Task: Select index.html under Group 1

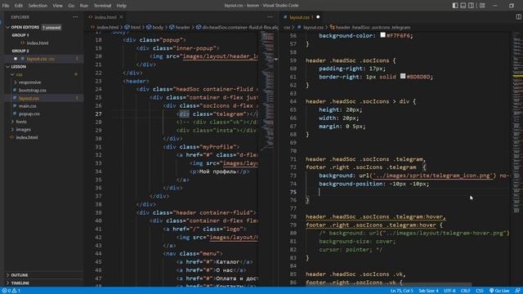Action: click(x=38, y=43)
